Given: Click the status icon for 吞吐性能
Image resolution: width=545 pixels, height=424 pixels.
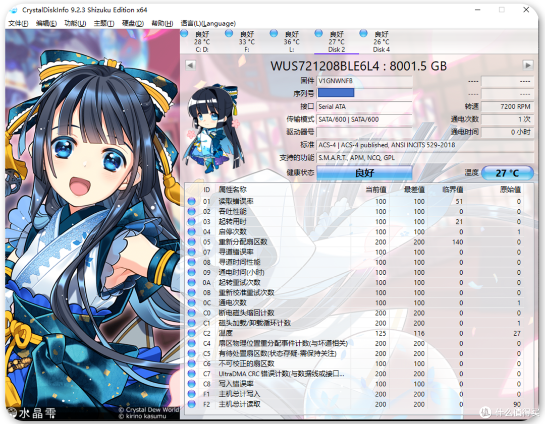Looking at the screenshot, I should [x=192, y=211].
